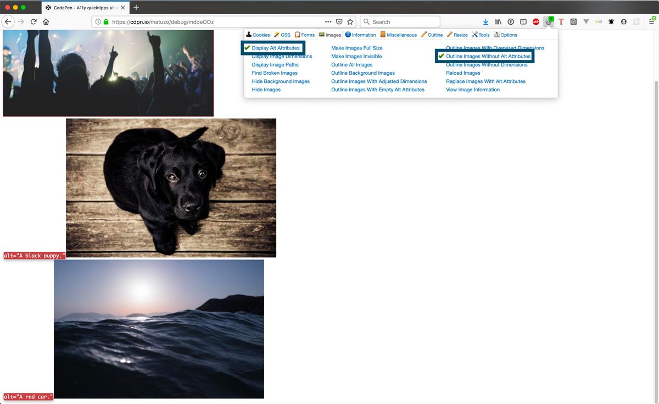Click the circled 1 extension icon

pos(511,22)
